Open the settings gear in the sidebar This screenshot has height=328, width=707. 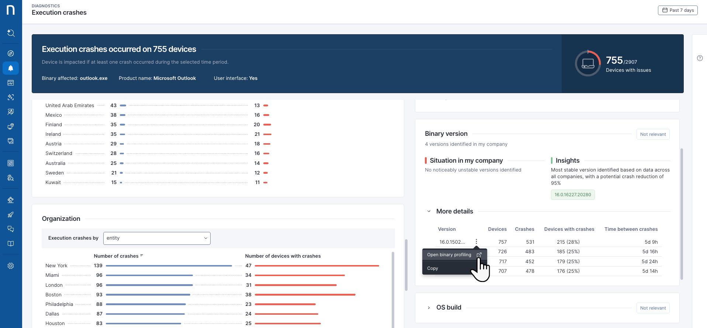coord(11,266)
